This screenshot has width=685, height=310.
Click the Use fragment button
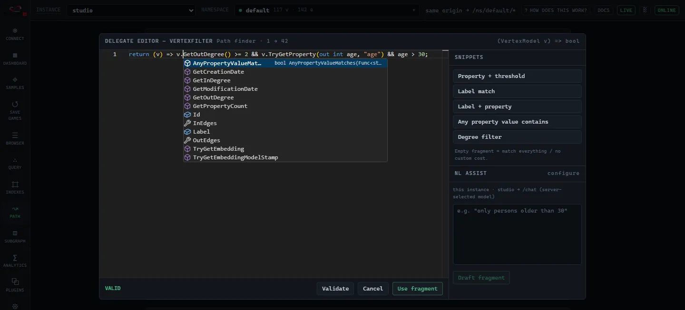pos(418,289)
